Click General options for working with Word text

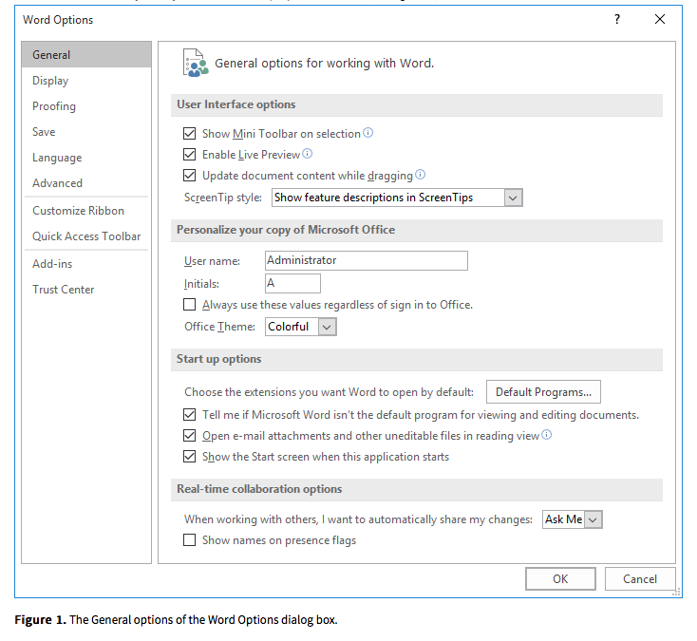point(324,63)
